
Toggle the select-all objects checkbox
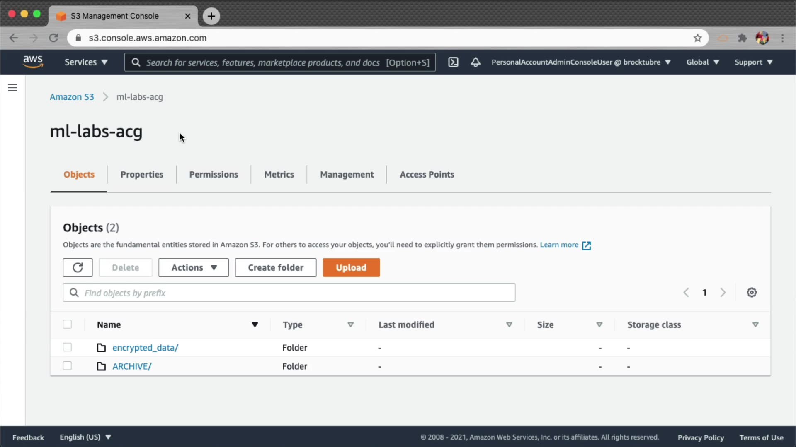[67, 324]
